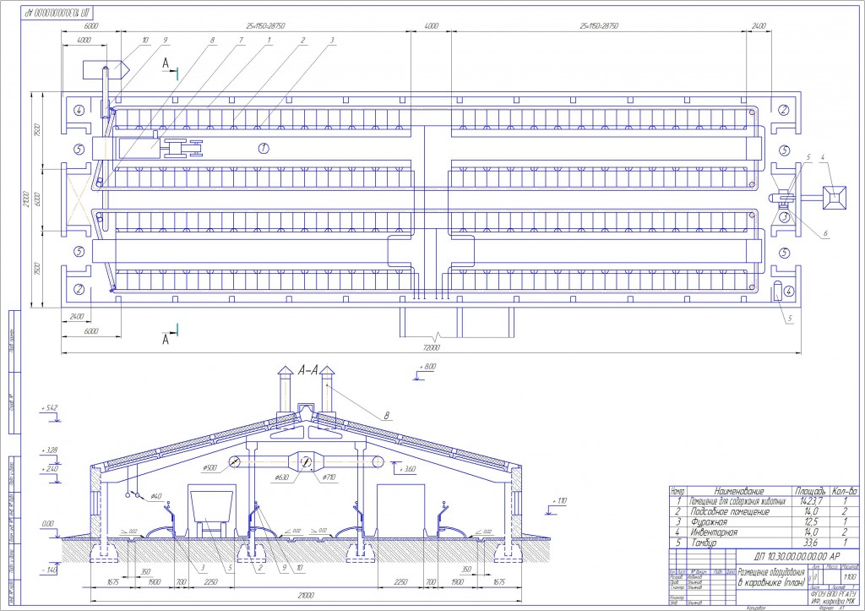Click the '+3.28' elevation mark
This screenshot has width=865, height=611.
tap(49, 451)
